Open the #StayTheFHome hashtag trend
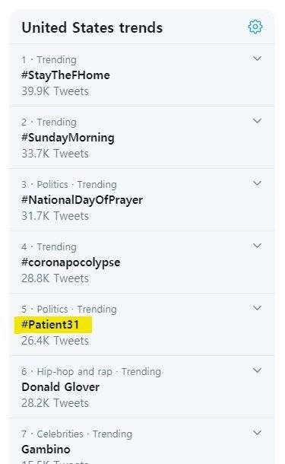The height and width of the screenshot is (464, 285). [65, 75]
